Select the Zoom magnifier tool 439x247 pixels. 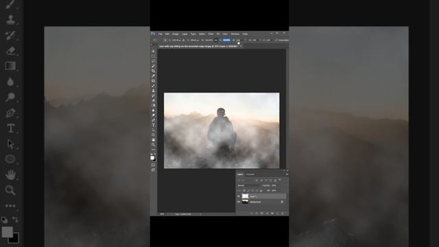pyautogui.click(x=153, y=145)
